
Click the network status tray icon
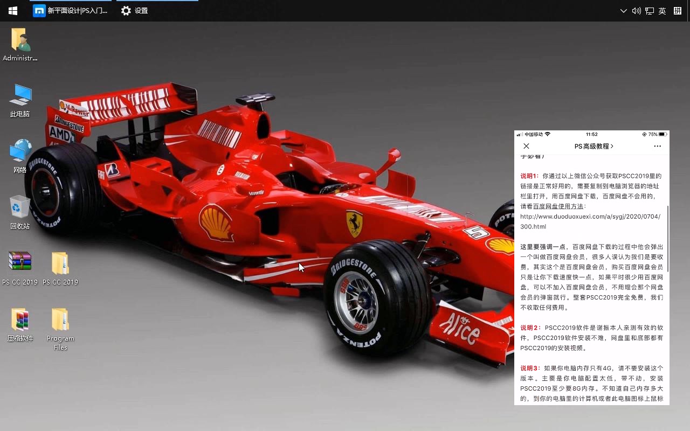[649, 11]
